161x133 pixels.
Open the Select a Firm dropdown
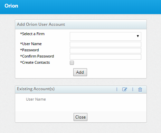(105, 36)
